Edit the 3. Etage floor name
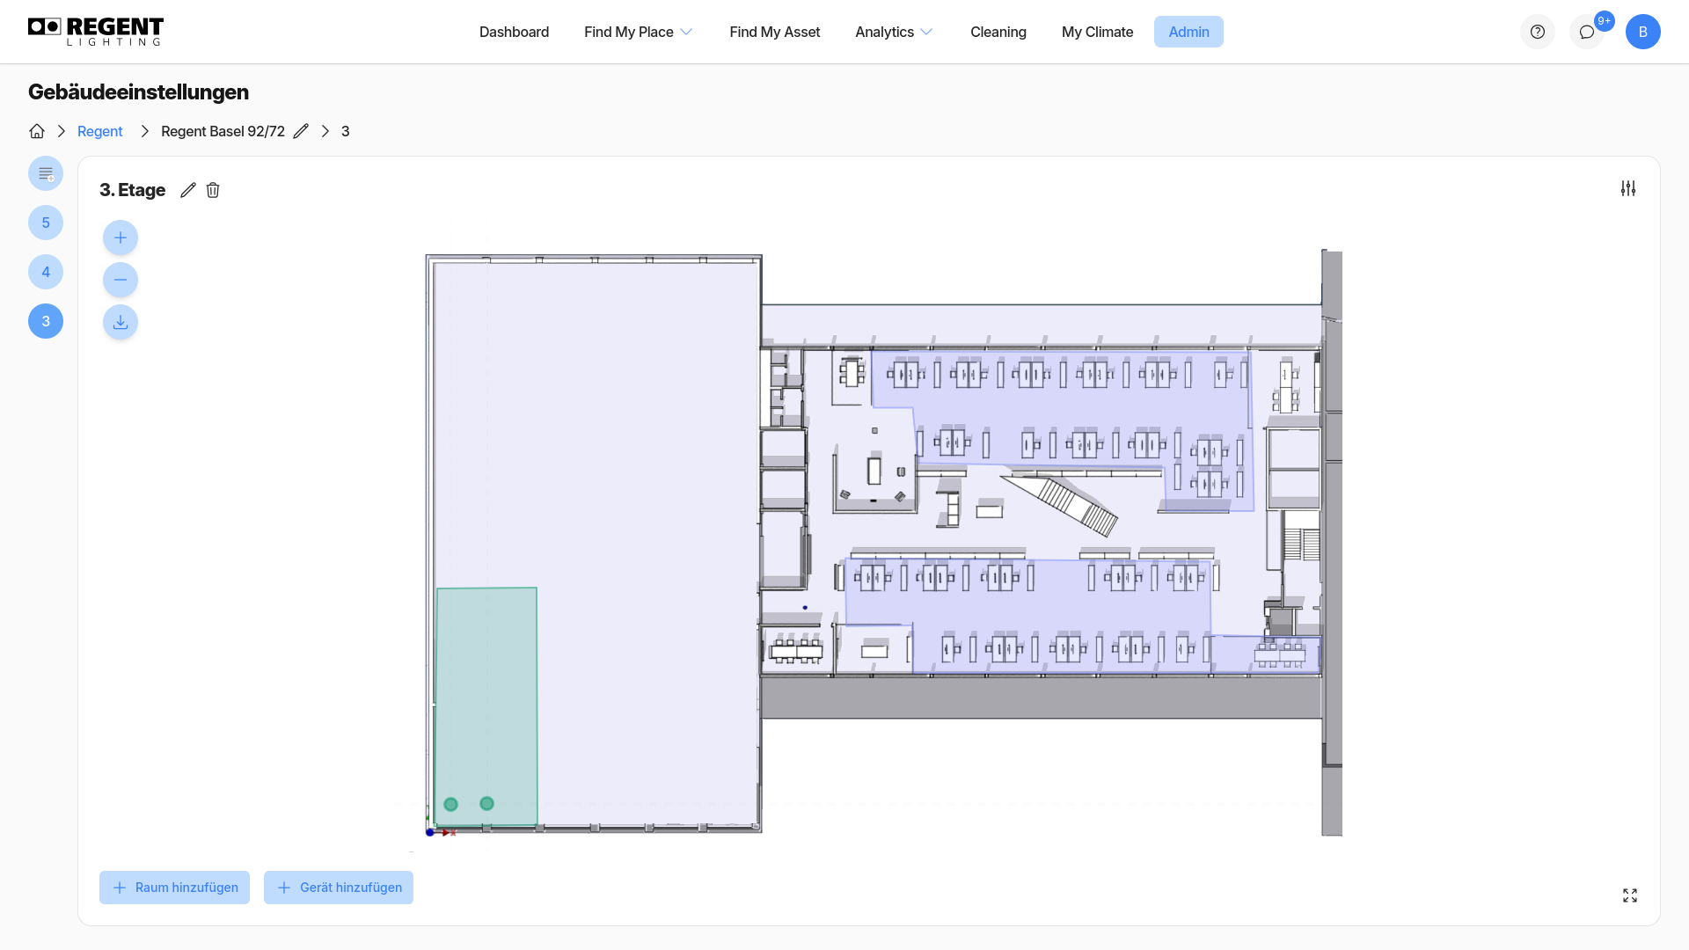Image resolution: width=1689 pixels, height=950 pixels. (188, 190)
